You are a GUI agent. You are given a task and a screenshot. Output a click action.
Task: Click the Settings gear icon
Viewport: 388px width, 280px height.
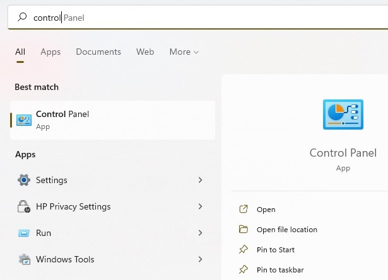[x=24, y=180]
